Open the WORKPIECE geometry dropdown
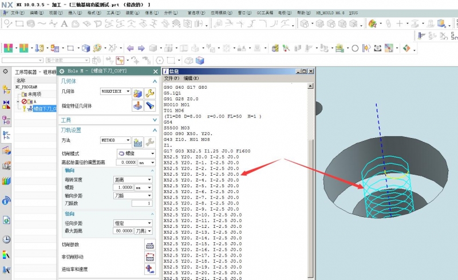Screen dimensions: 458x280 [x=116, y=92]
